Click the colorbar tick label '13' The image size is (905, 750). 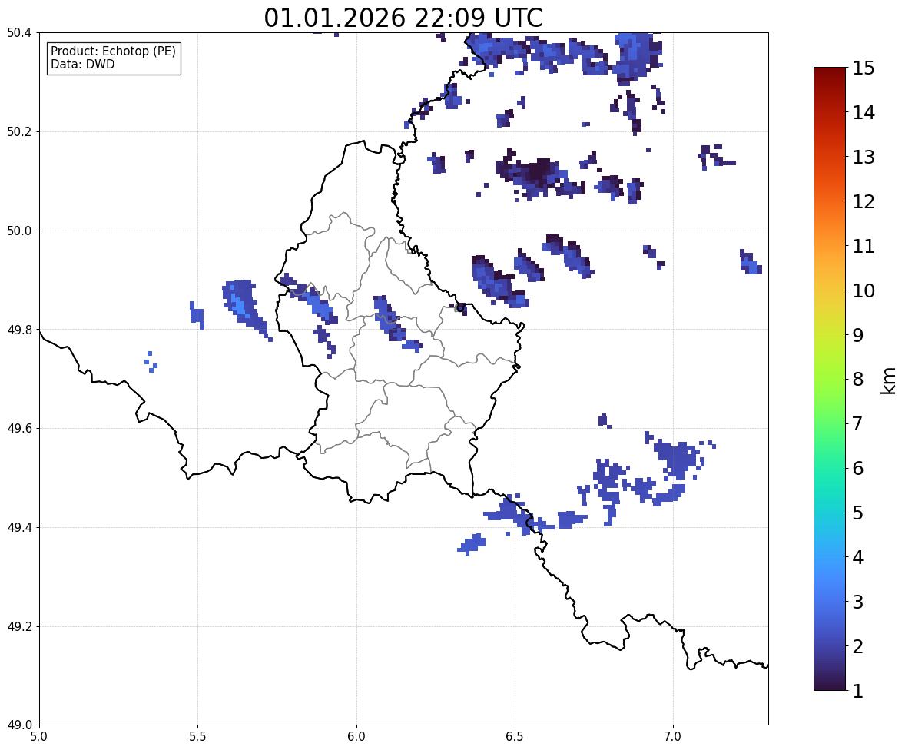click(864, 157)
